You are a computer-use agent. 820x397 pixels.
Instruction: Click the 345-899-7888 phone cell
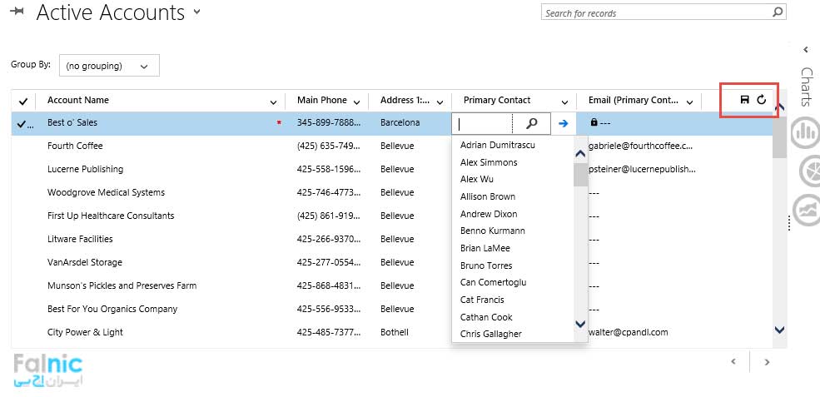[329, 122]
